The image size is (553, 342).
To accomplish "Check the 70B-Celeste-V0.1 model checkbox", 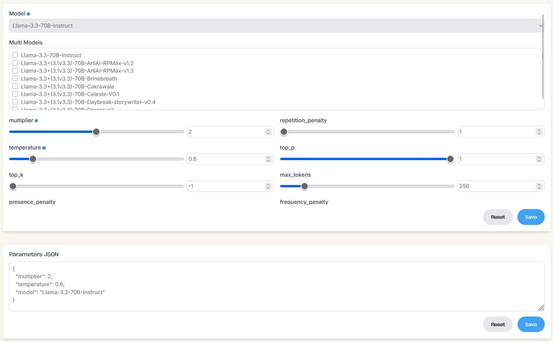I will pos(15,94).
